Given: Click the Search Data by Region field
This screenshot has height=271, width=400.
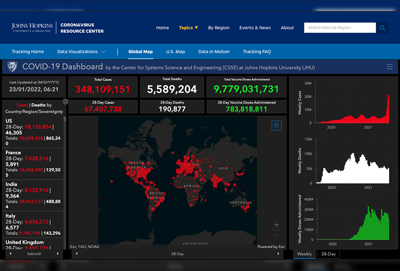Looking at the screenshot, I should pyautogui.click(x=340, y=28).
